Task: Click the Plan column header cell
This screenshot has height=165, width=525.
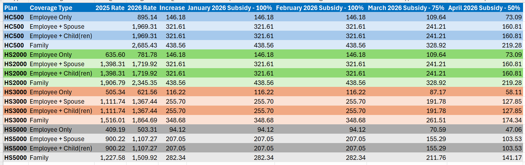Action: pos(11,8)
